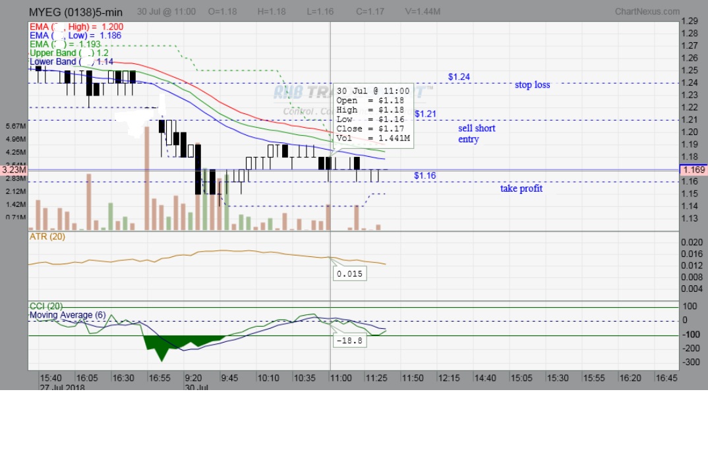Click the $1.24 price level label

[x=459, y=77]
